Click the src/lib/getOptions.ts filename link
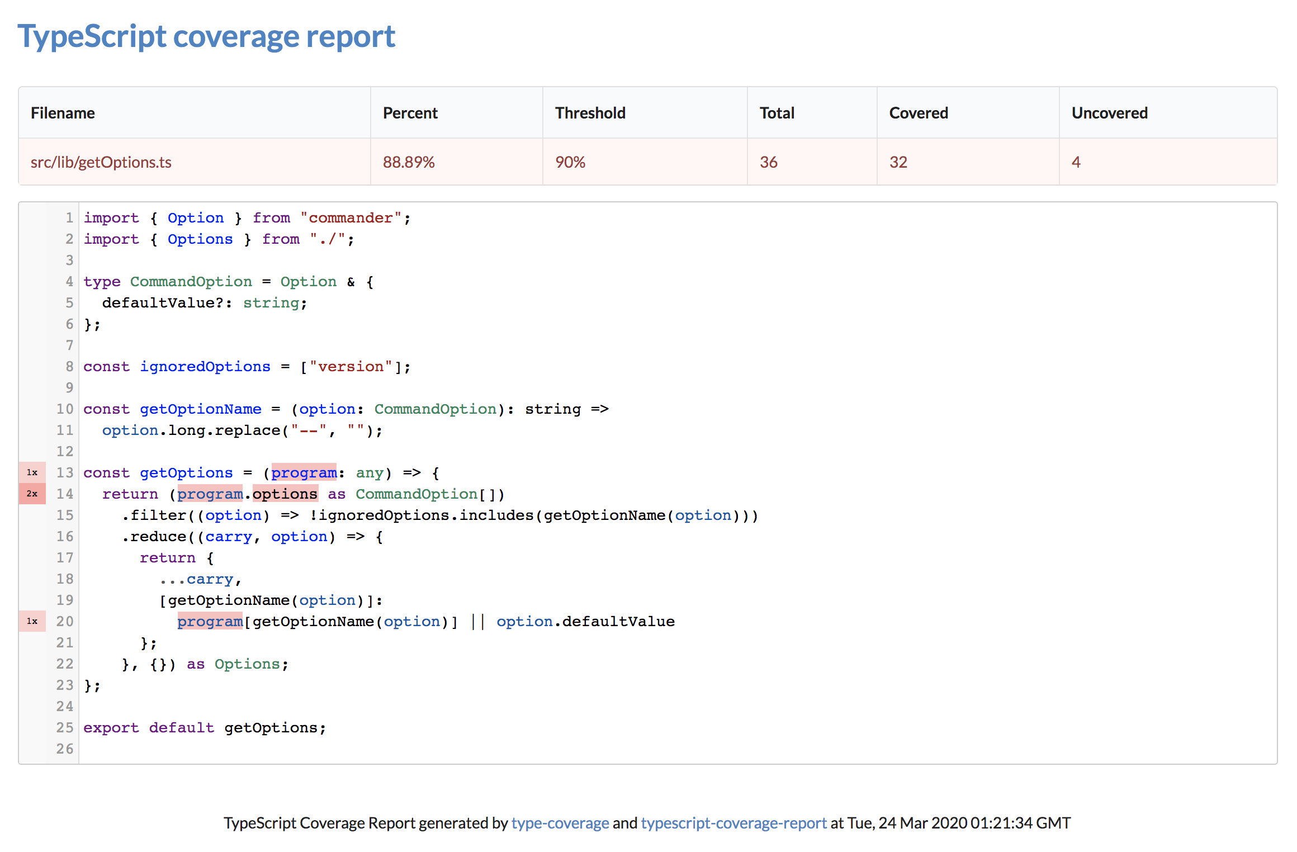This screenshot has height=852, width=1297. pyautogui.click(x=106, y=160)
